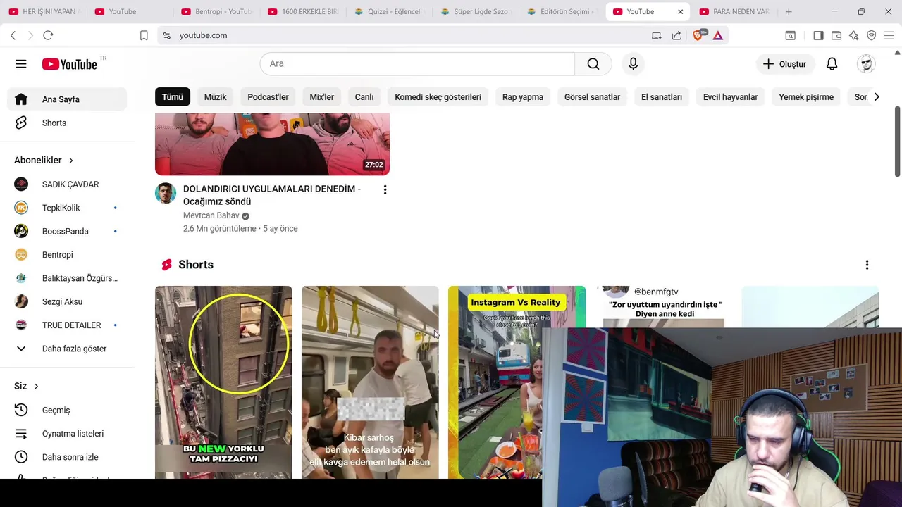The width and height of the screenshot is (902, 507).
Task: Click the page vertical scrollbar thumb
Action: pyautogui.click(x=897, y=142)
